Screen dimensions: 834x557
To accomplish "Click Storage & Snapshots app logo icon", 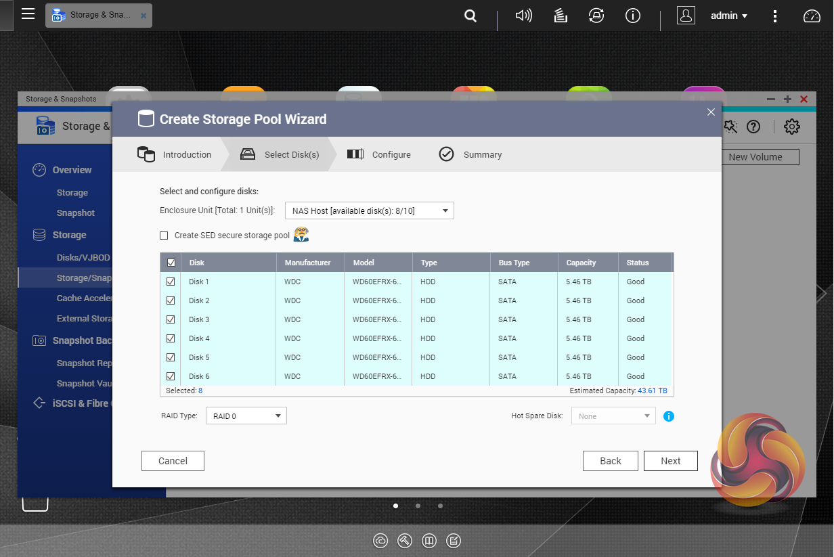I will click(x=45, y=126).
